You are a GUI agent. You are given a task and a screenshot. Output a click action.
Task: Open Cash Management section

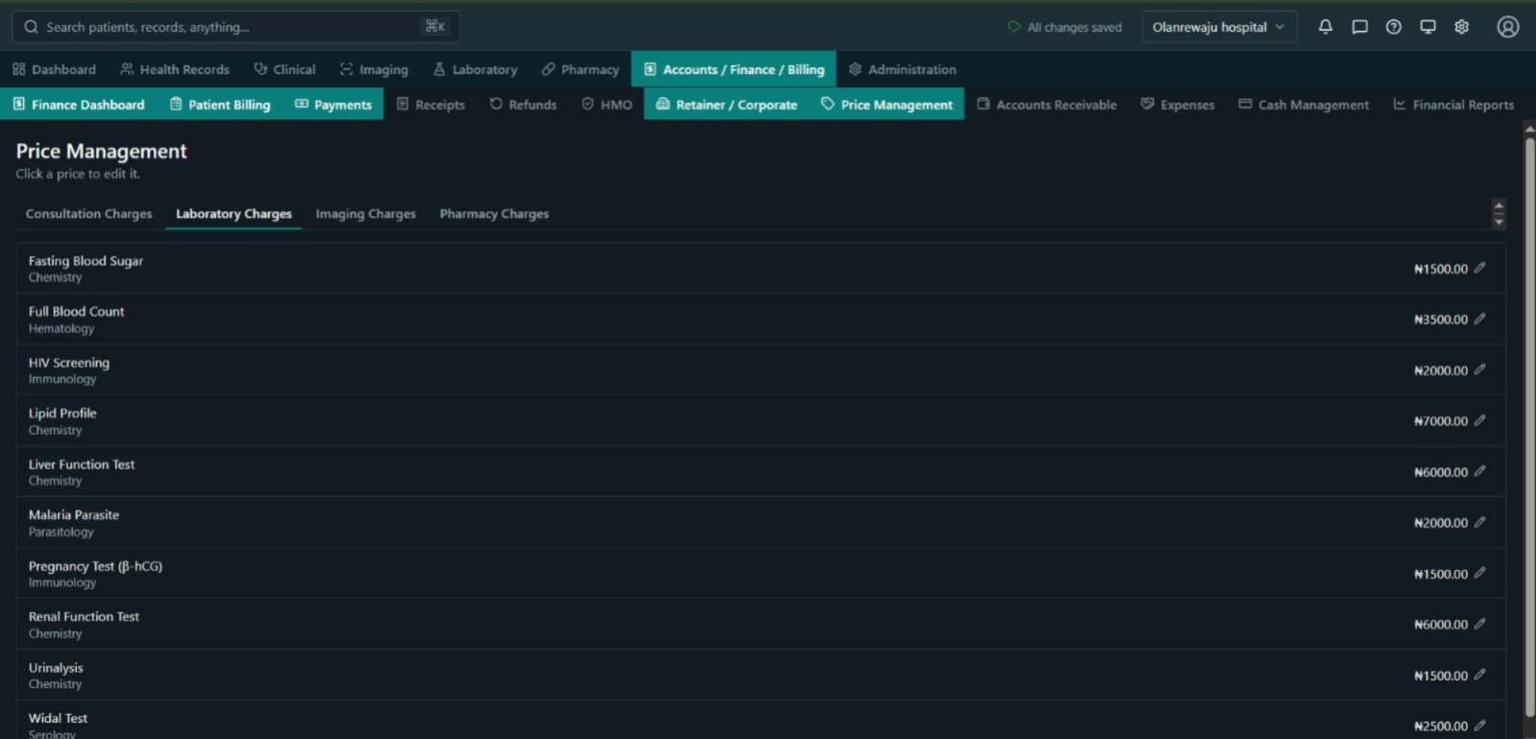pos(1304,105)
